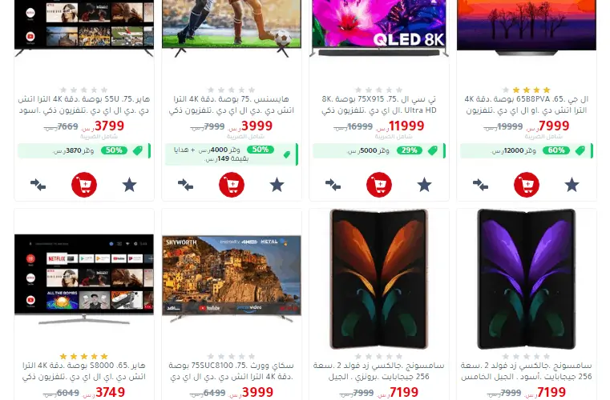Favorite the LG 65B8PVA TV star icon
Viewport: 610px width, 400px height.
click(572, 185)
